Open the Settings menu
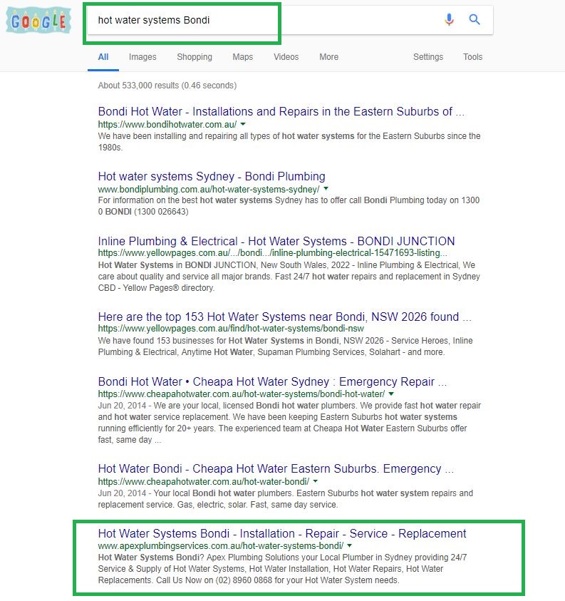The width and height of the screenshot is (565, 601). point(428,57)
